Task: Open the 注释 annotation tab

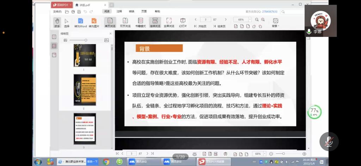Action: 119,11
